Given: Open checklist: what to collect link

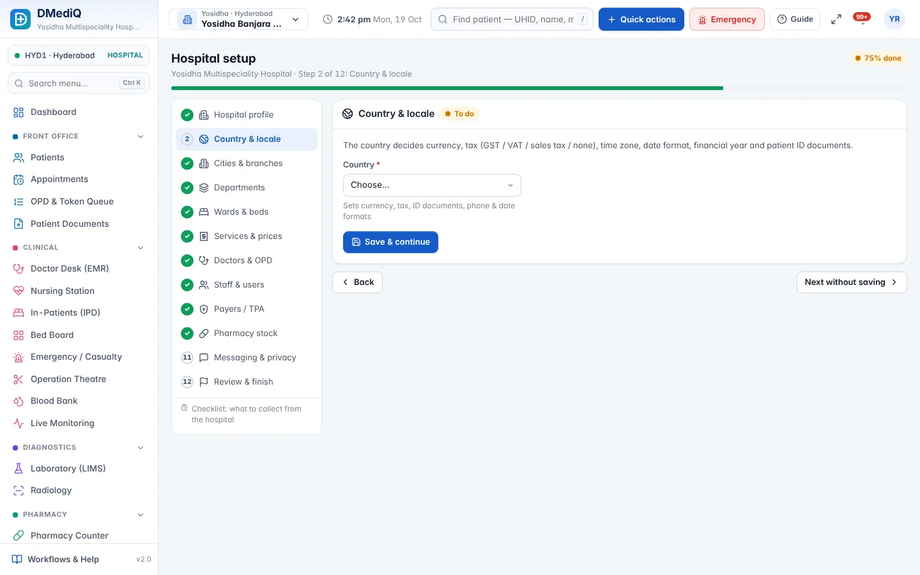Looking at the screenshot, I should pyautogui.click(x=247, y=414).
